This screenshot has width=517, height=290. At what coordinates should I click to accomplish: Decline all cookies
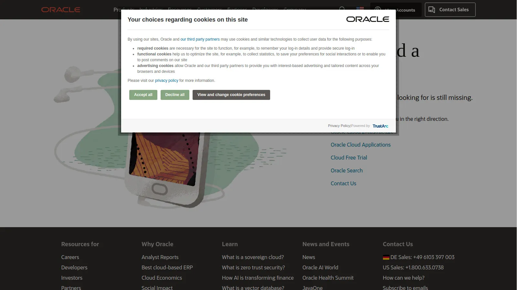pyautogui.click(x=174, y=95)
